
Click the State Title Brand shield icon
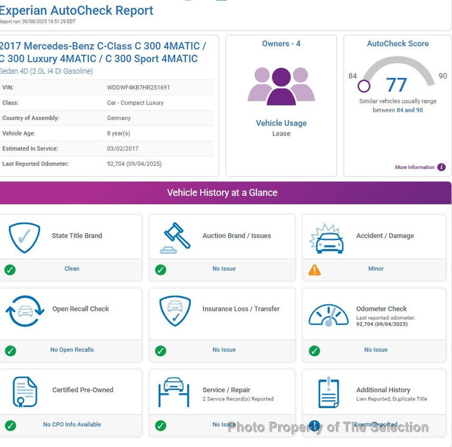24,237
